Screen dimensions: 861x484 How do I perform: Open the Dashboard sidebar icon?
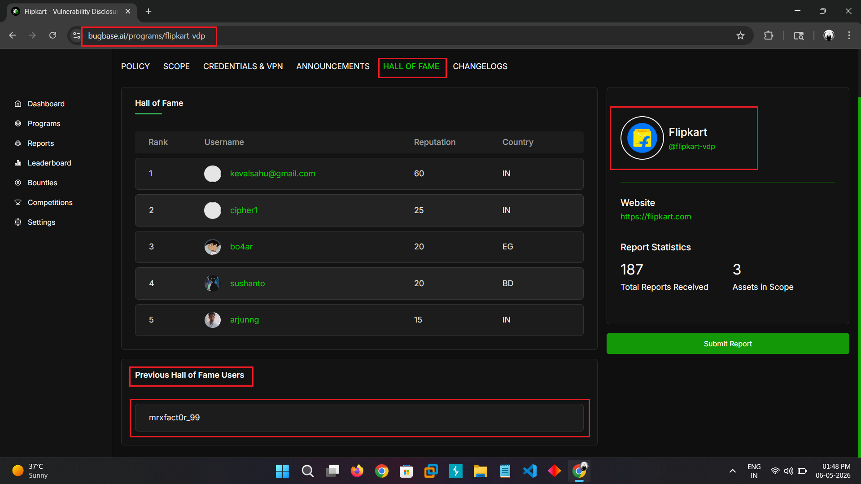18,104
